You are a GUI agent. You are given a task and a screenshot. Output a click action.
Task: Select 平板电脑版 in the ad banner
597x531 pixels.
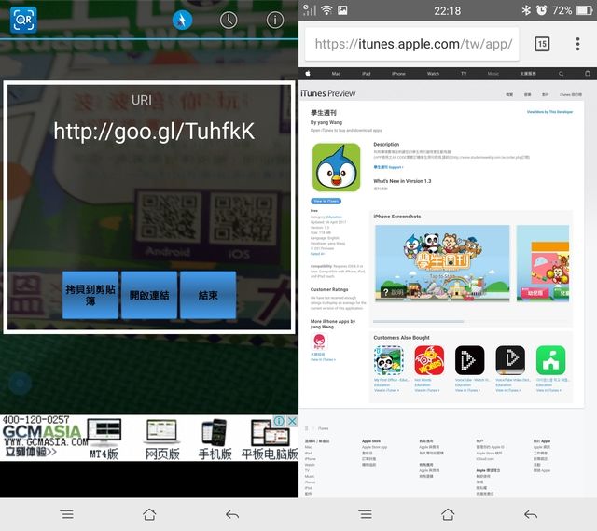[270, 439]
